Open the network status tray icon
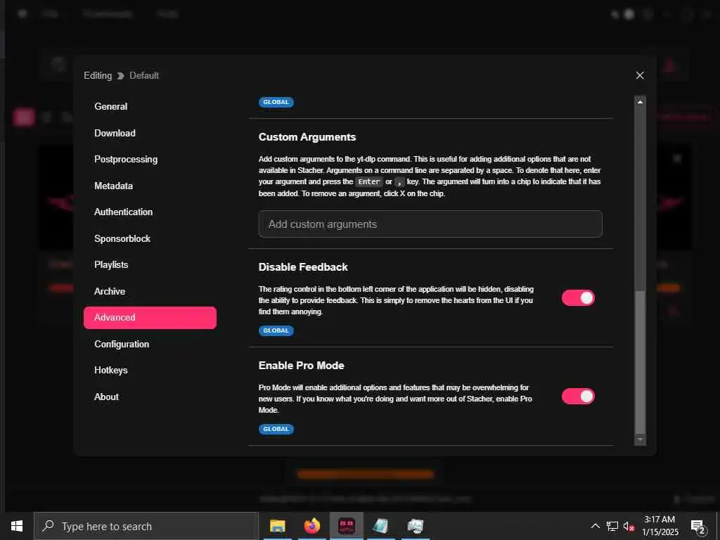 pyautogui.click(x=612, y=526)
